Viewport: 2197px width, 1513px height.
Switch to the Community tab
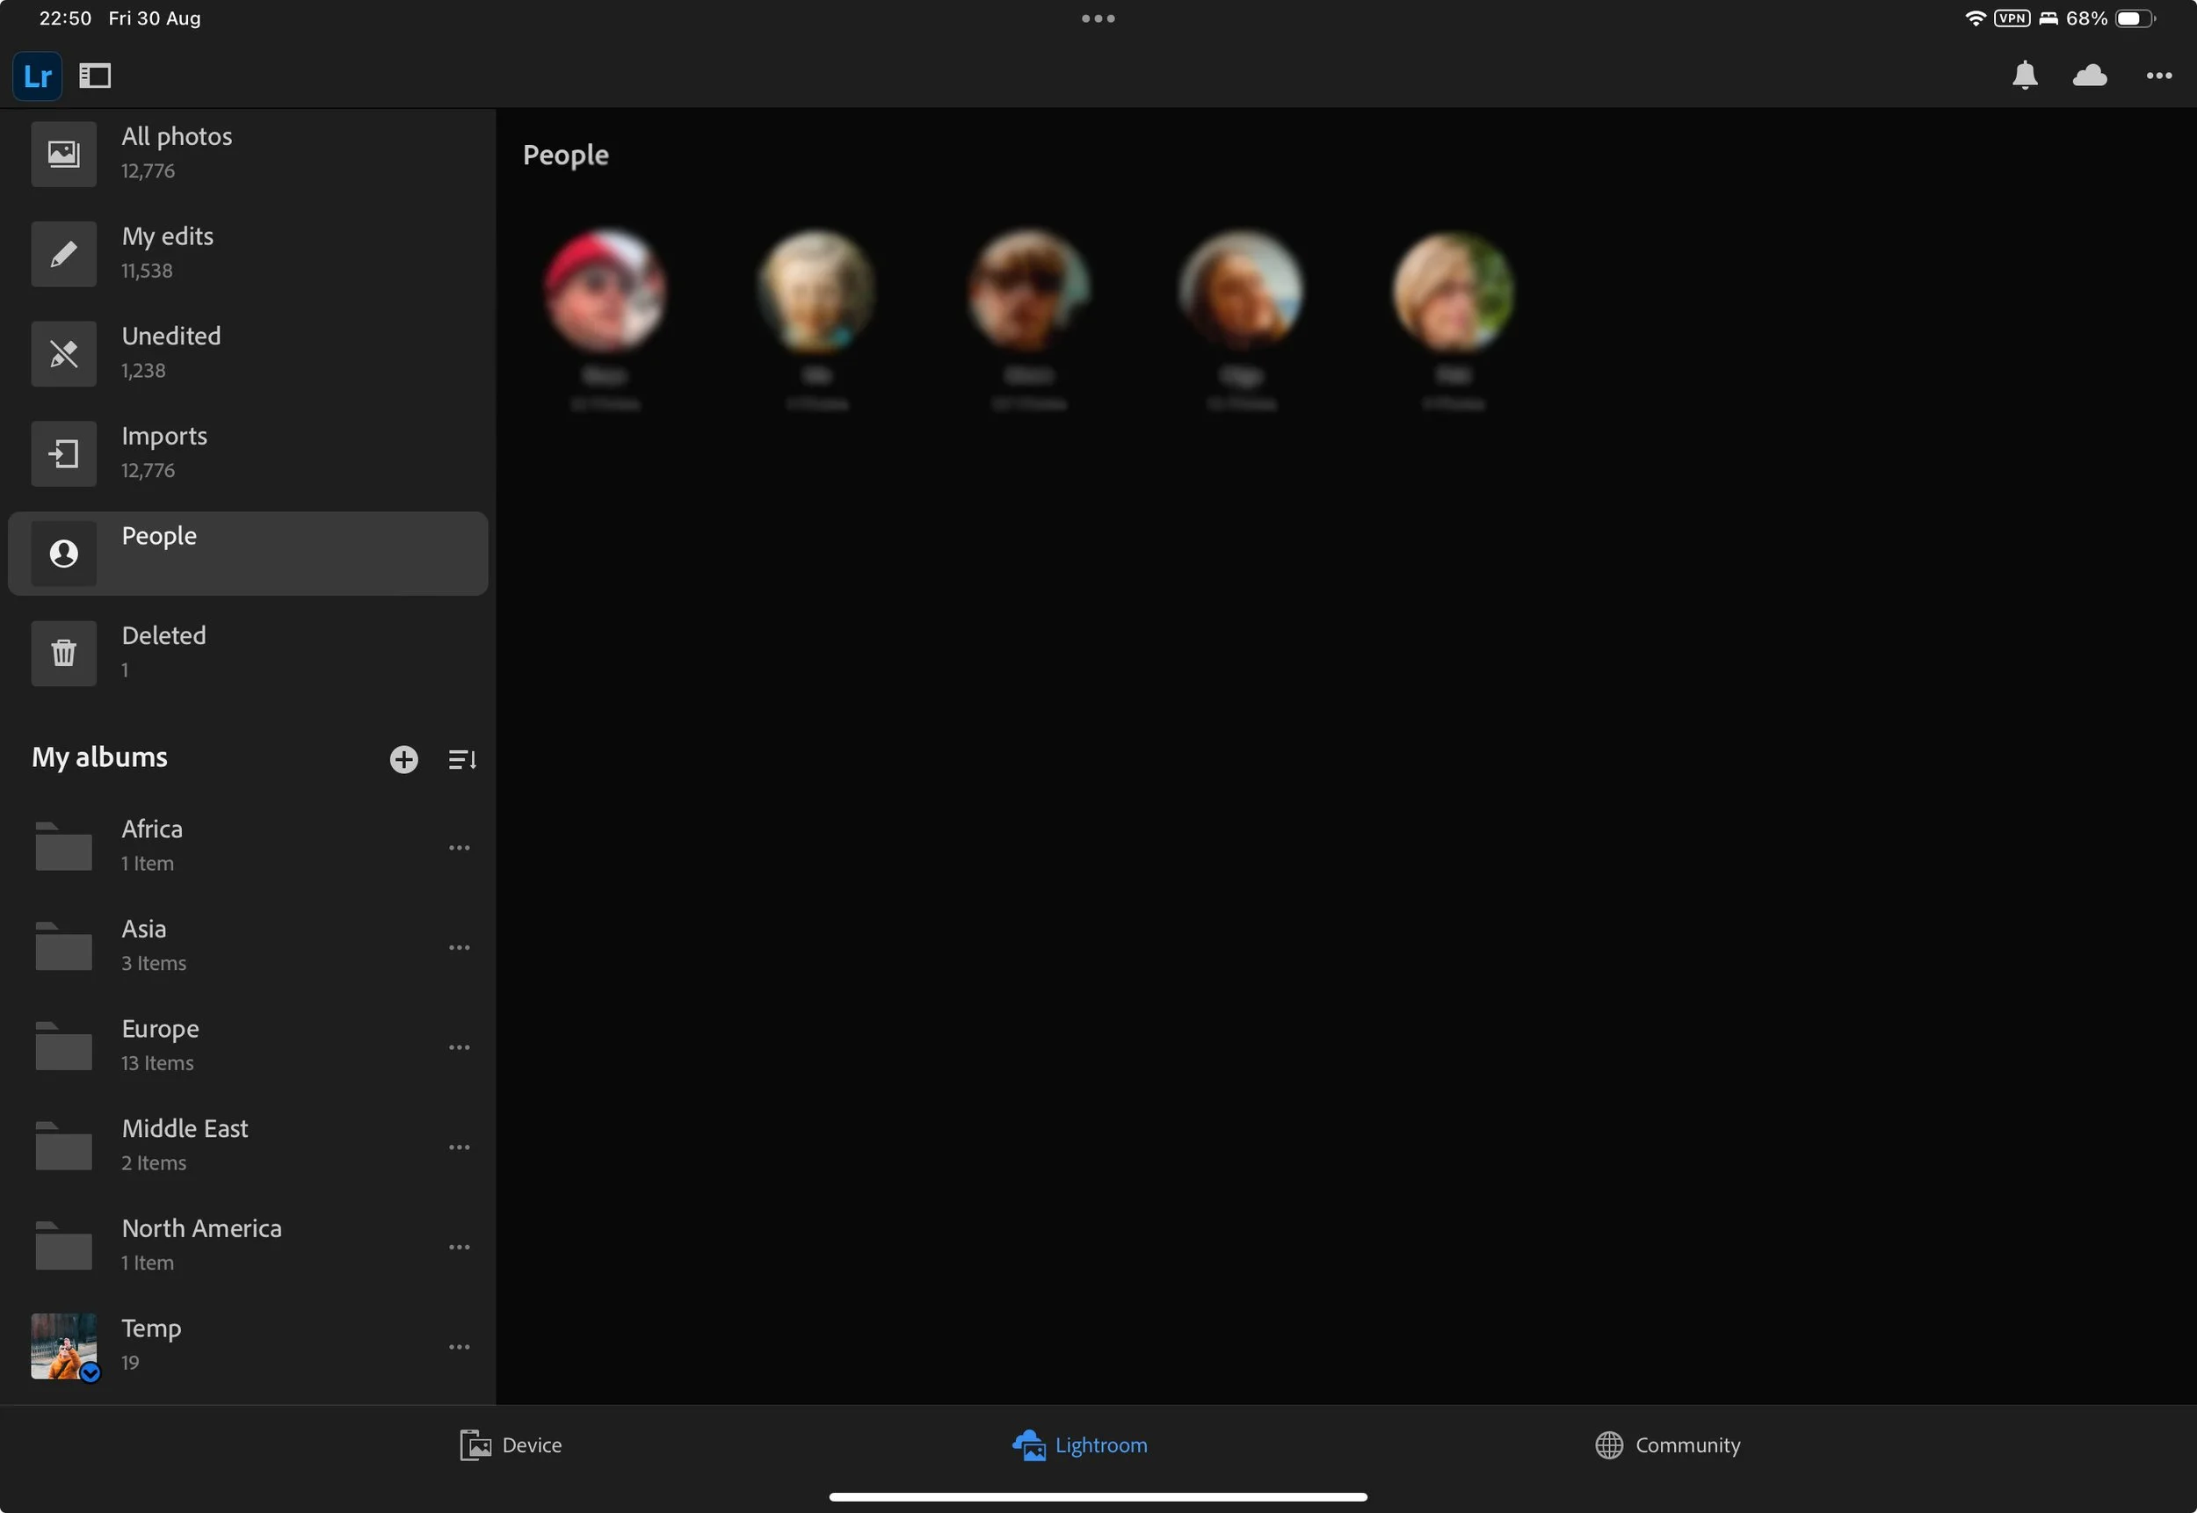click(1667, 1444)
